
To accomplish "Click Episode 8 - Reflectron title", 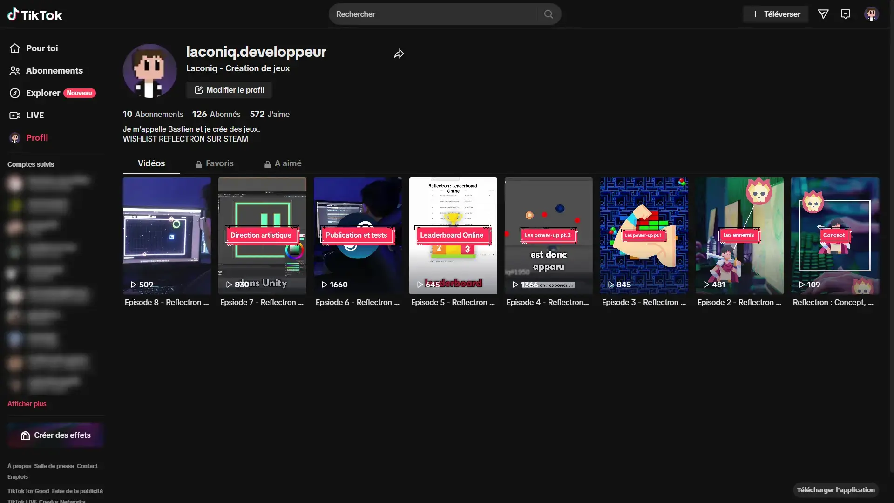I will pyautogui.click(x=167, y=303).
